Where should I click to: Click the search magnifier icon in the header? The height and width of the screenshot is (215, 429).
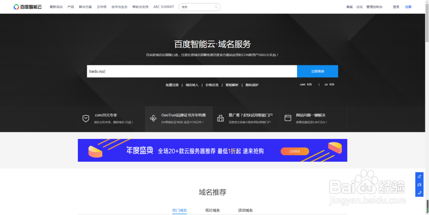click(x=216, y=7)
